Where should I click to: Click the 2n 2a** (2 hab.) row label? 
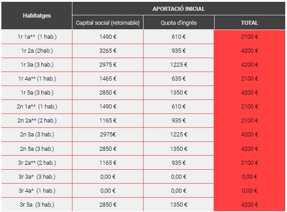coord(37,121)
